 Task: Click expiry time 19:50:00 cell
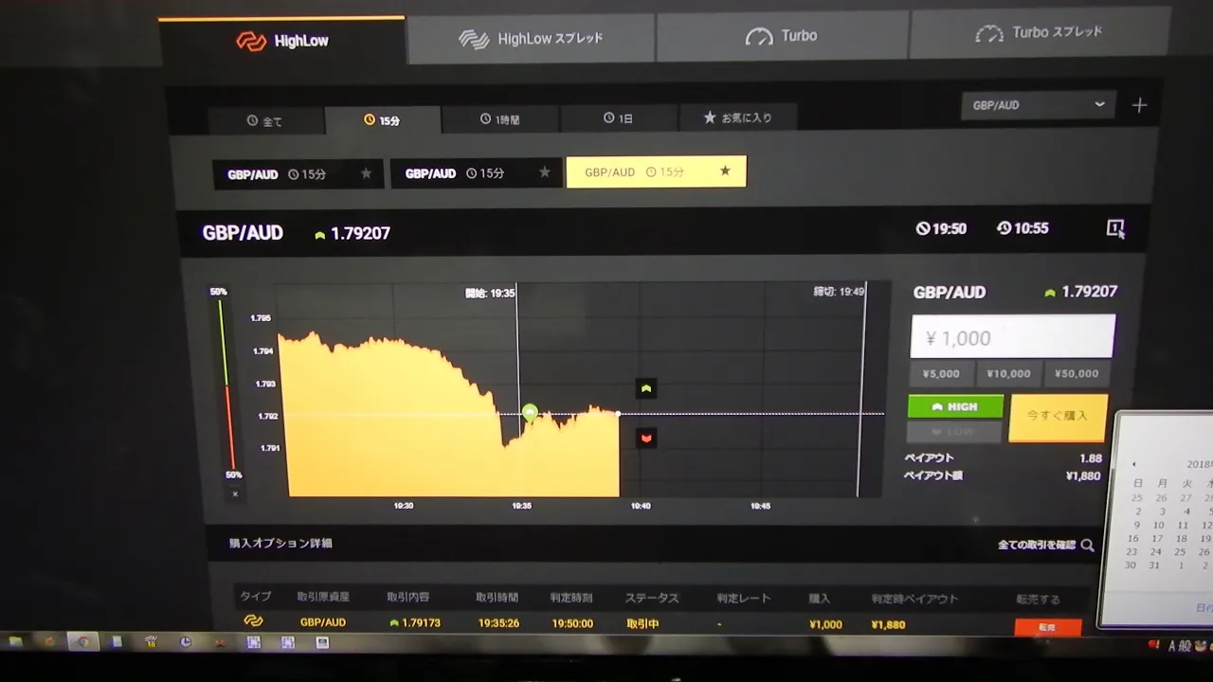pyautogui.click(x=571, y=623)
